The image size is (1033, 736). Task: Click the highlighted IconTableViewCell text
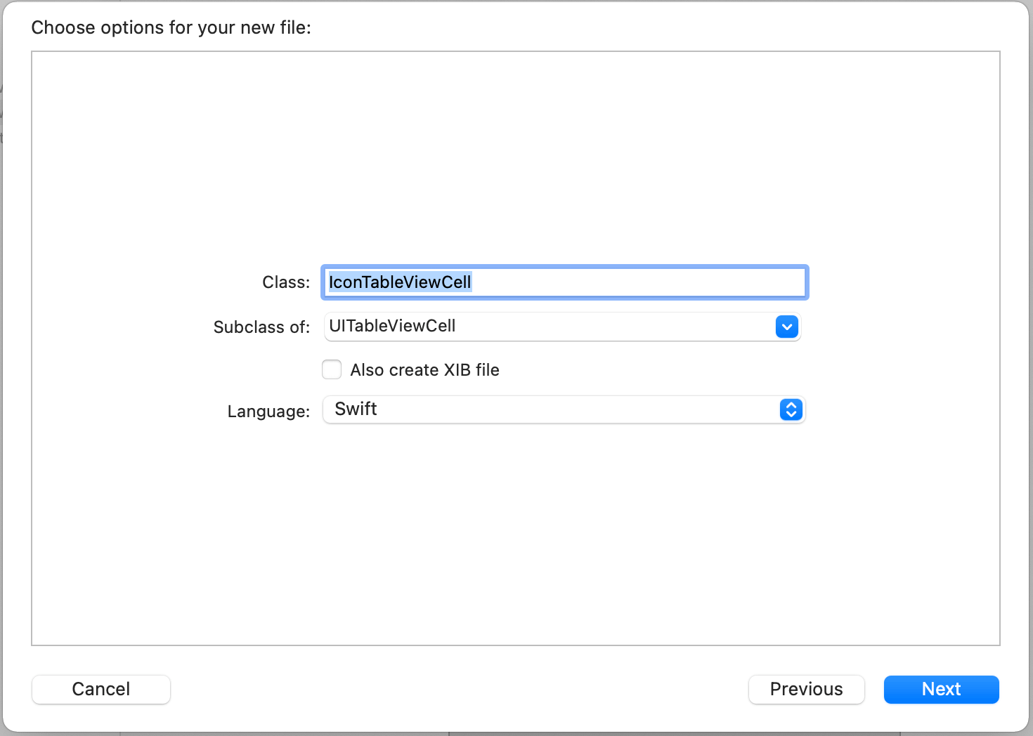(400, 282)
